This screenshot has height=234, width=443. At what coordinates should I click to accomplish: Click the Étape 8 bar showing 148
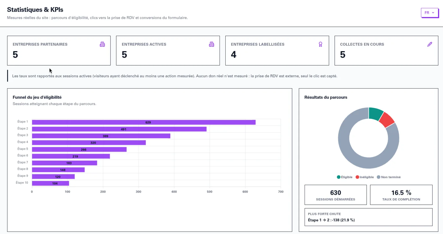pyautogui.click(x=58, y=170)
